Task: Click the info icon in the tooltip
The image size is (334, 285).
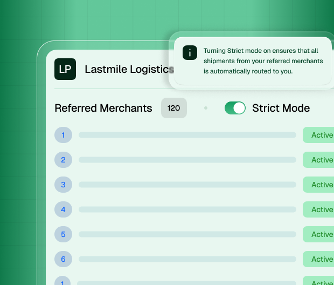Action: pos(190,52)
